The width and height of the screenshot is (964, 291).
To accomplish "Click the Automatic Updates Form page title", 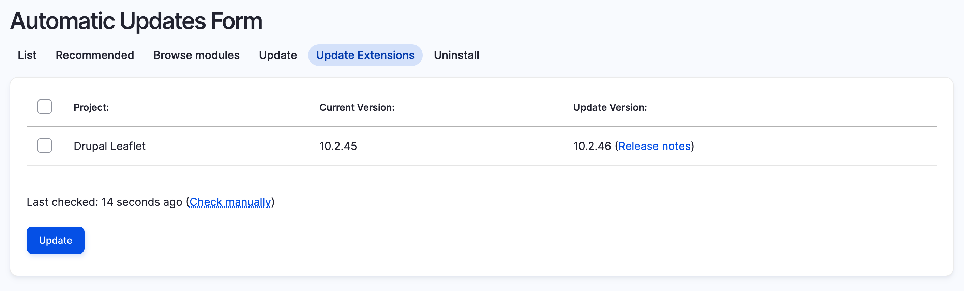I will pyautogui.click(x=136, y=21).
